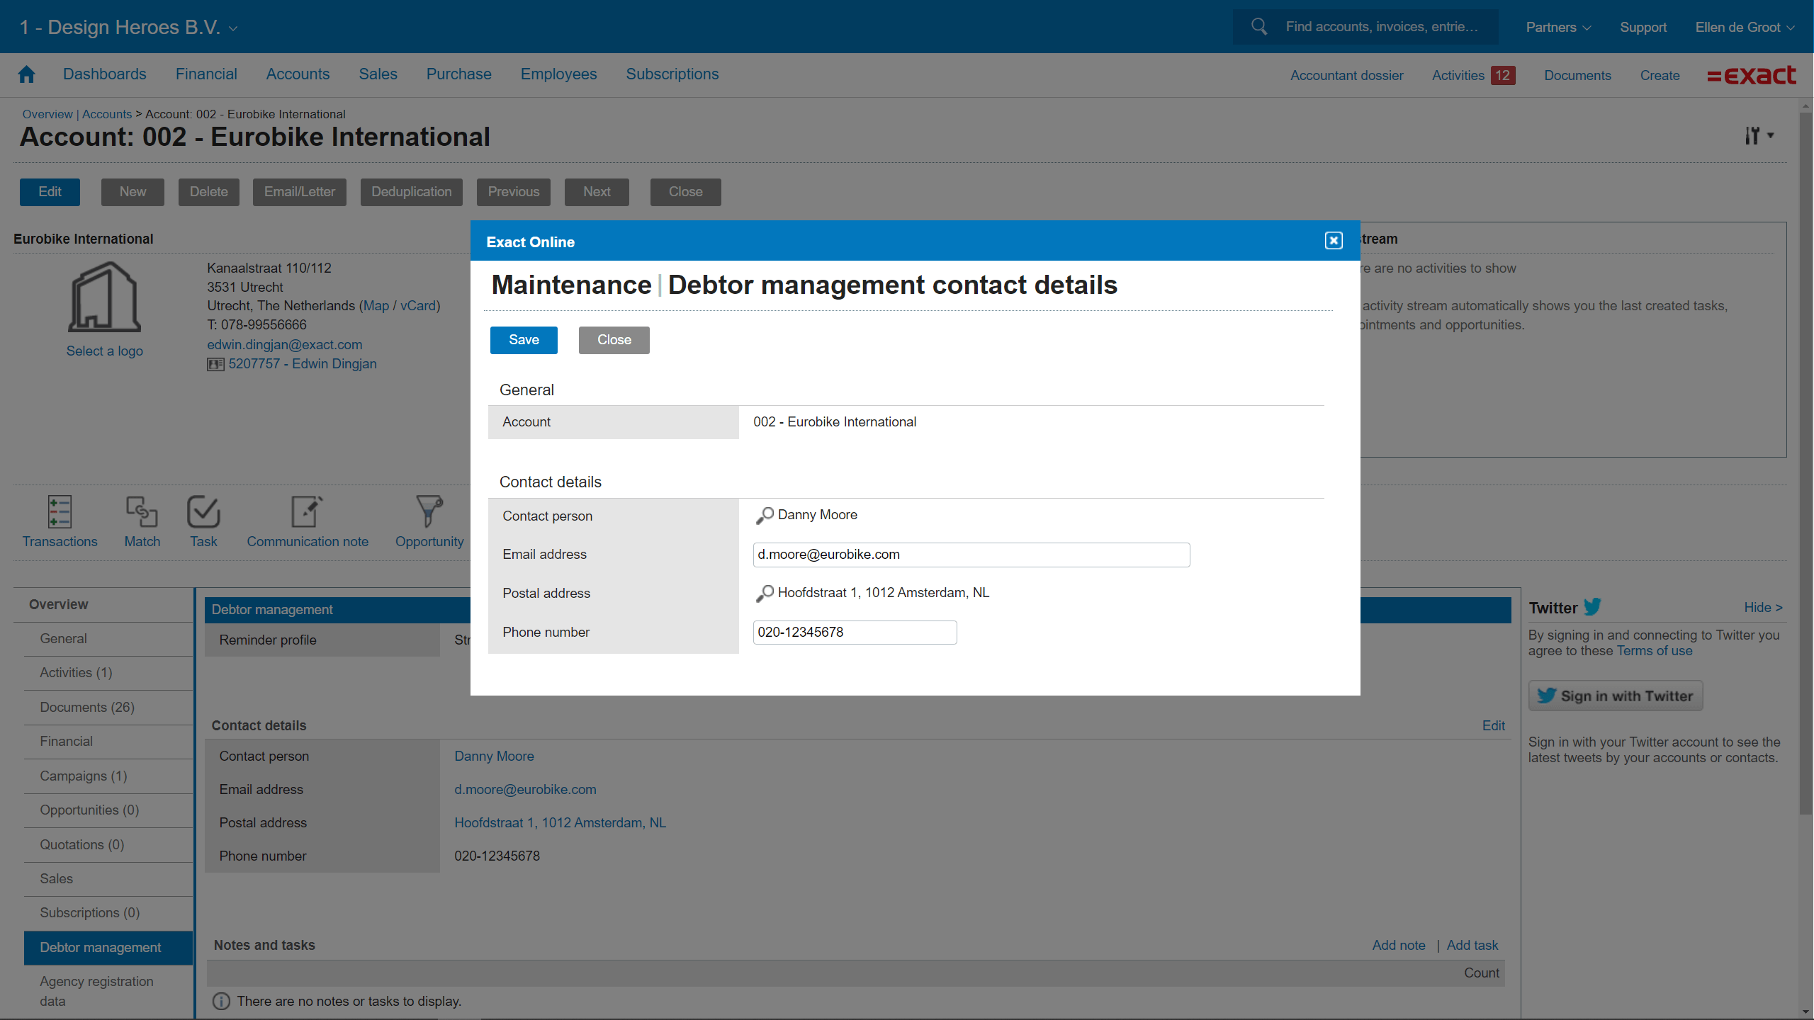Open Accountant dossier link
This screenshot has height=1020, width=1814.
point(1346,75)
